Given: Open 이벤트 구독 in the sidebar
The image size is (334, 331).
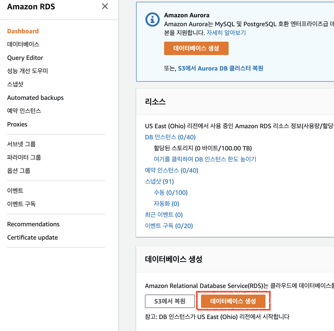Looking at the screenshot, I should pos(21,204).
